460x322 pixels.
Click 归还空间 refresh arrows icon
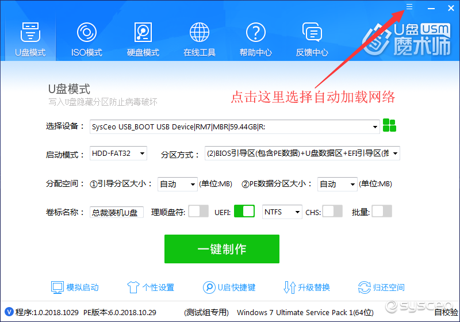pyautogui.click(x=365, y=287)
